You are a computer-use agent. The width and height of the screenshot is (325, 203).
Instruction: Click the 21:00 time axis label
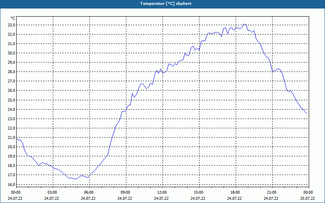click(x=272, y=192)
